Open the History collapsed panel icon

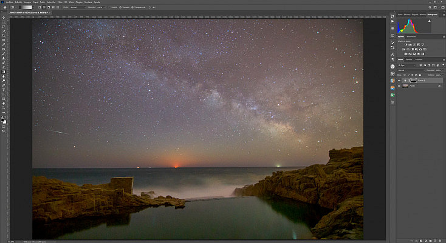pyautogui.click(x=393, y=16)
